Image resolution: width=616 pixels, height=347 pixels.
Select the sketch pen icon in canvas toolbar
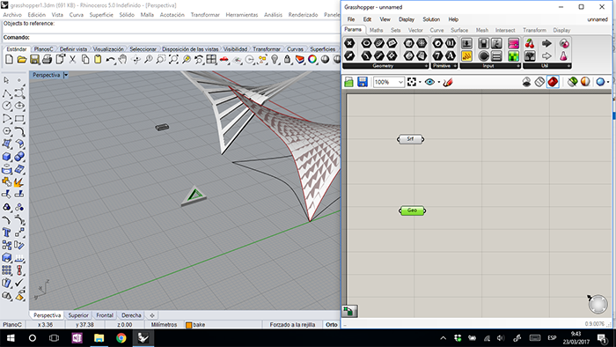click(x=448, y=82)
